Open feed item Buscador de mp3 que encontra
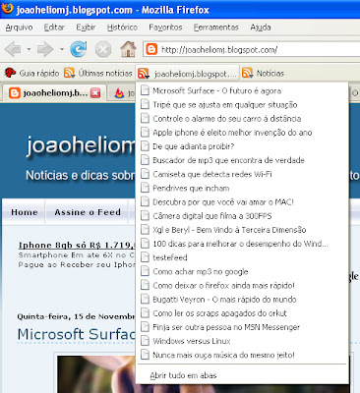Screen dimensions: 360x393 [241, 160]
